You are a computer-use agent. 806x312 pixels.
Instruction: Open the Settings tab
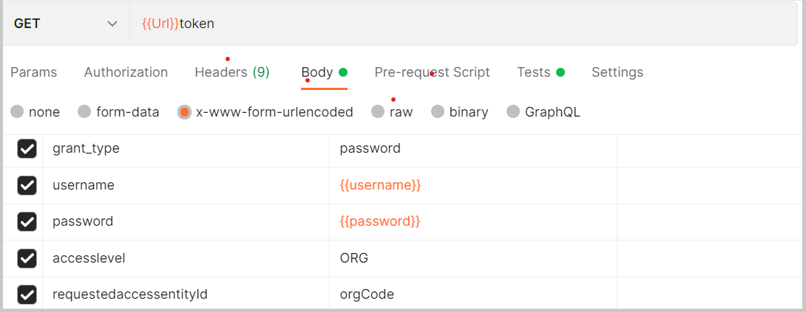tap(617, 72)
